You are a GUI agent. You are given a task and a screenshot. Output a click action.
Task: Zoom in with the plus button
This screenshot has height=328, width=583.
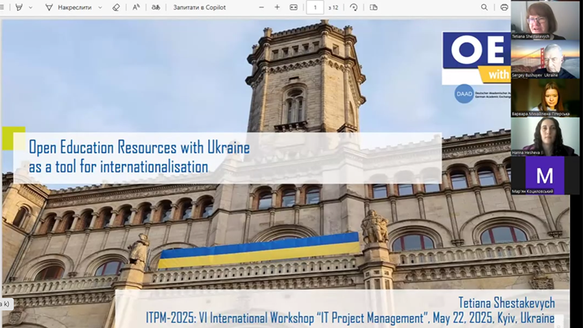pyautogui.click(x=277, y=8)
